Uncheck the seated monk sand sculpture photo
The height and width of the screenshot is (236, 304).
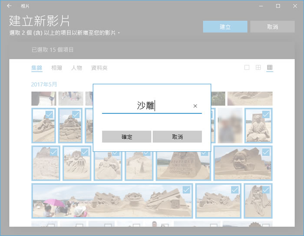[x=258, y=125]
